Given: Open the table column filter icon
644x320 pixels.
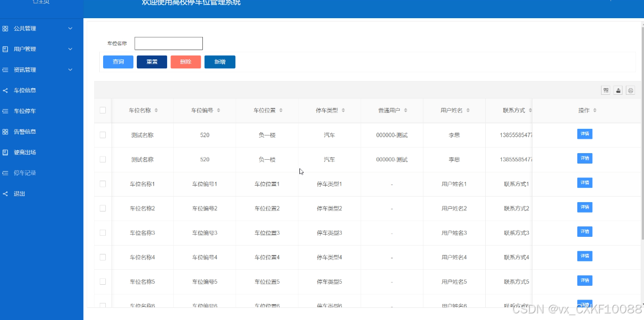Looking at the screenshot, I should click(605, 90).
